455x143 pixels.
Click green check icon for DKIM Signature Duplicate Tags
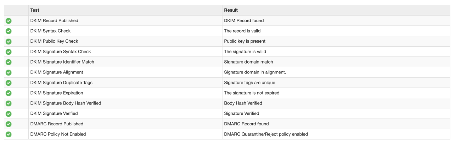coord(9,83)
